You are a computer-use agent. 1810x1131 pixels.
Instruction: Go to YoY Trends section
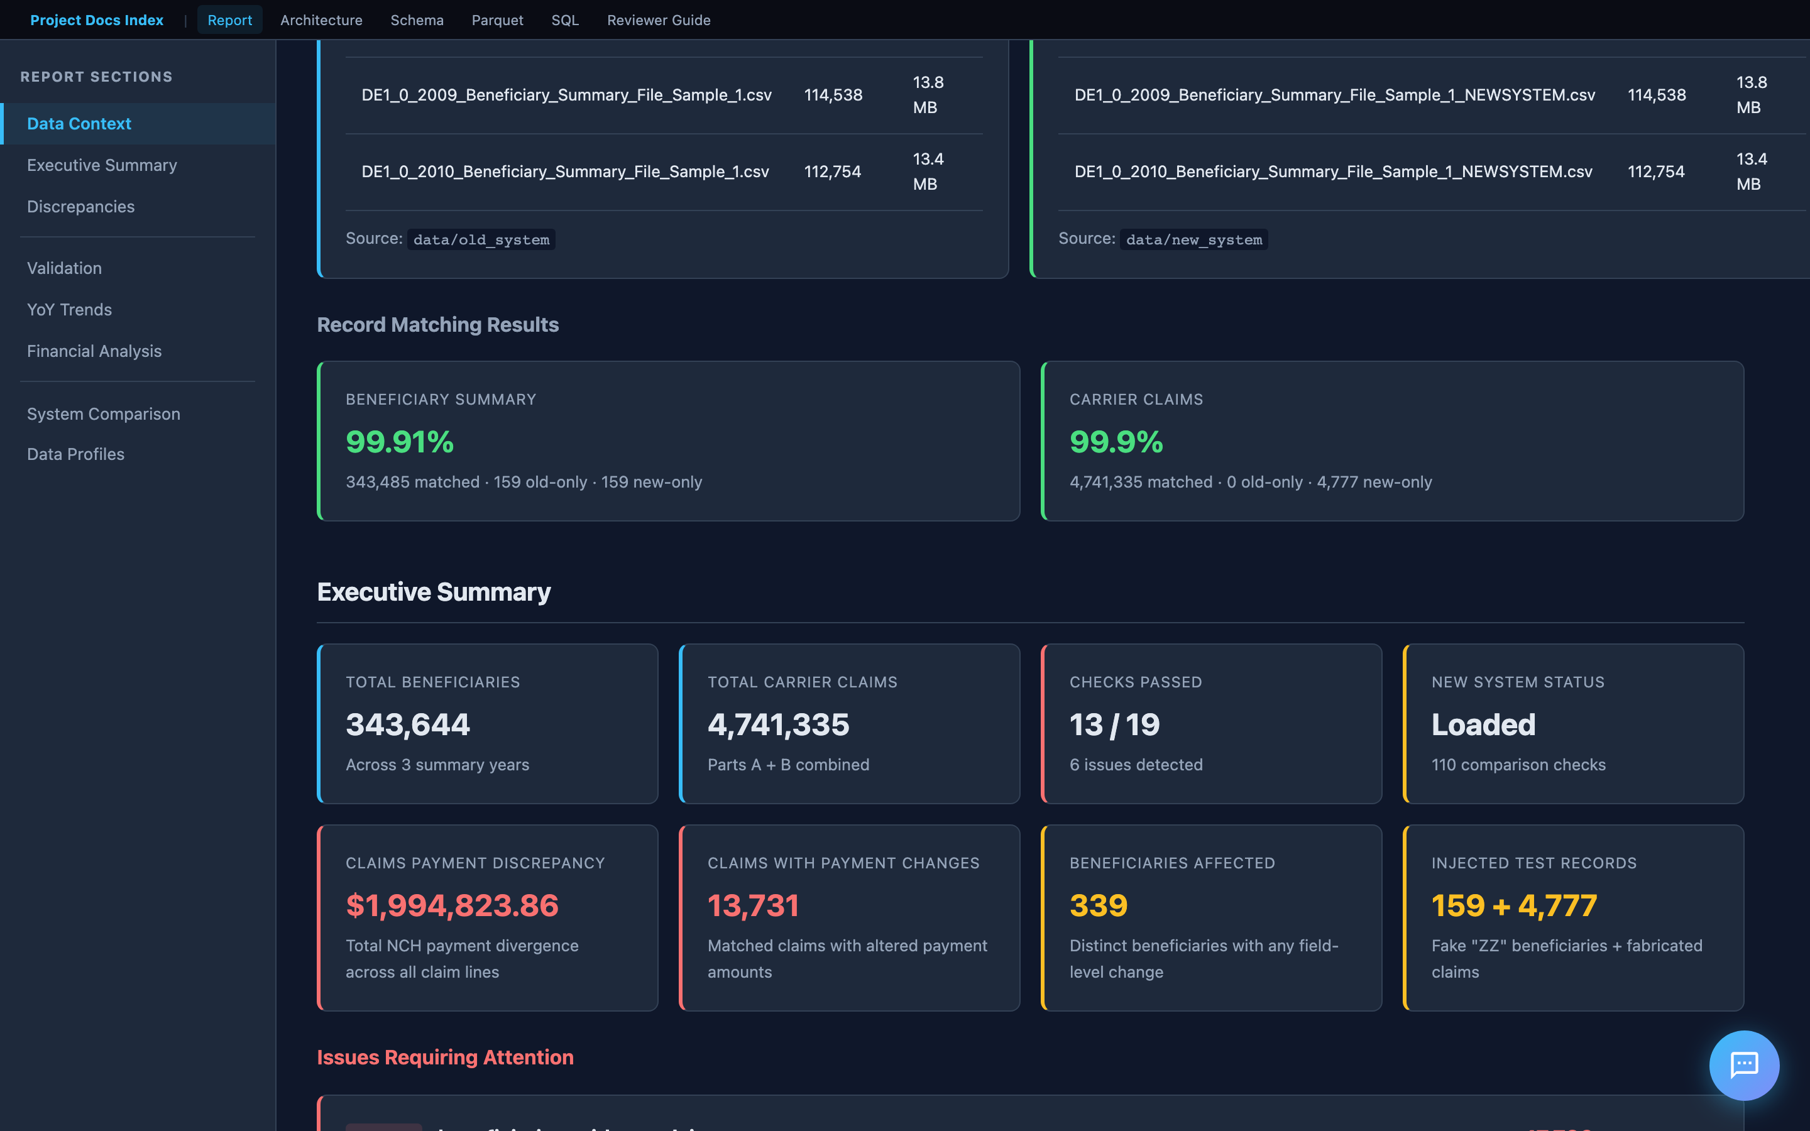pyautogui.click(x=70, y=310)
